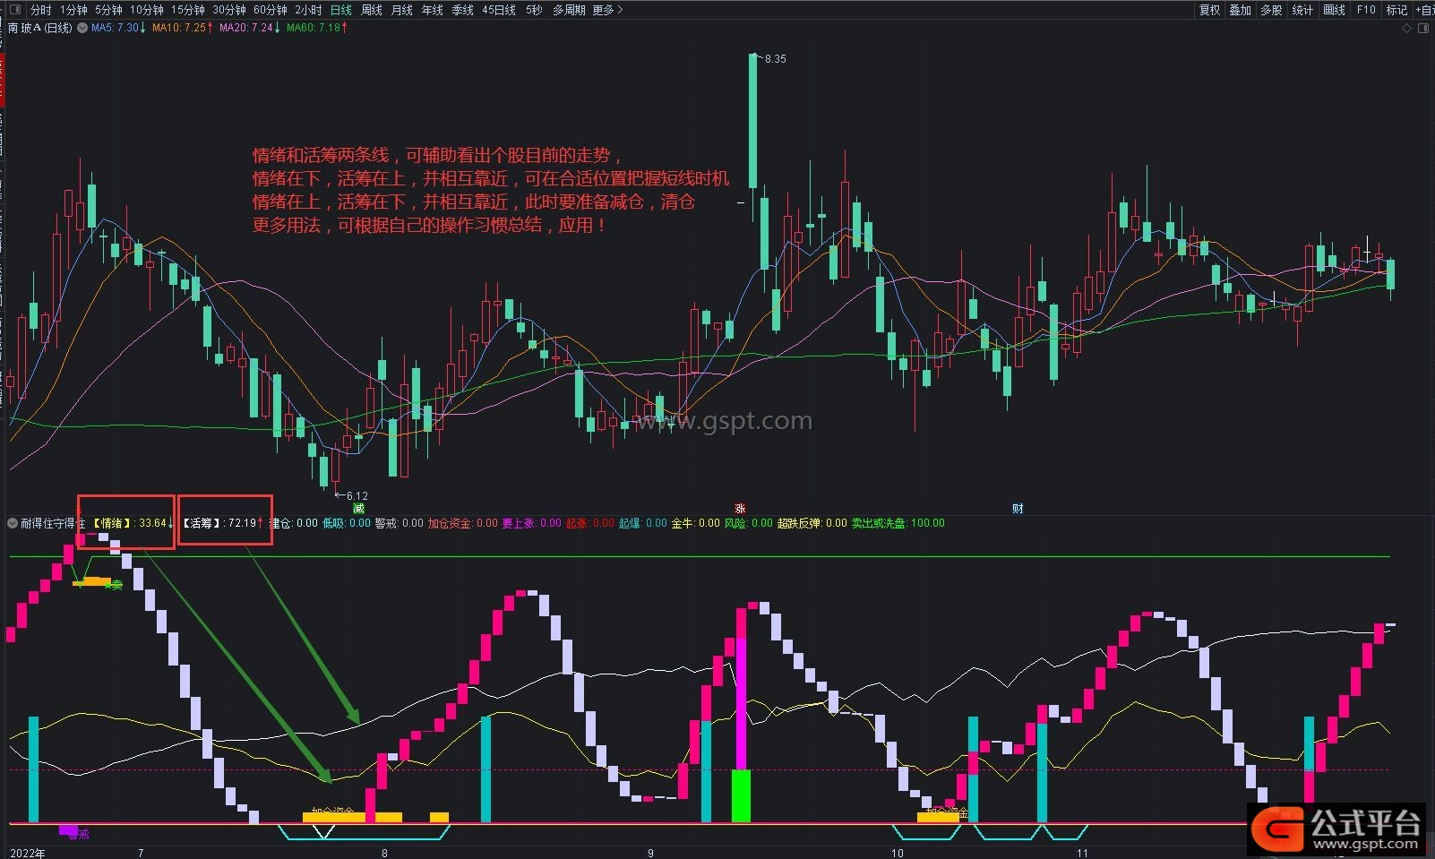The image size is (1435, 859).
Task: Click the 【情绪】33.64 indicator value
Action: (x=133, y=523)
